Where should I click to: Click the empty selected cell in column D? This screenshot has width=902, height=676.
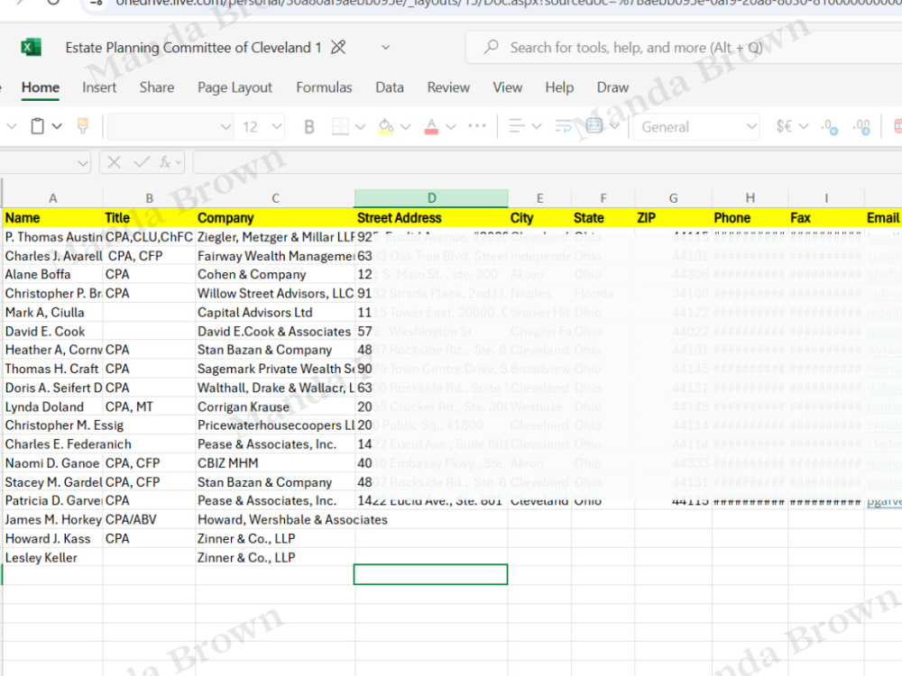tap(431, 574)
